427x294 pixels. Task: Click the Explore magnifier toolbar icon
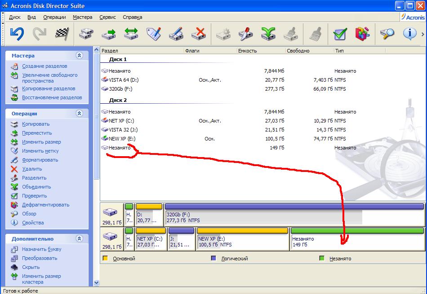(x=387, y=34)
